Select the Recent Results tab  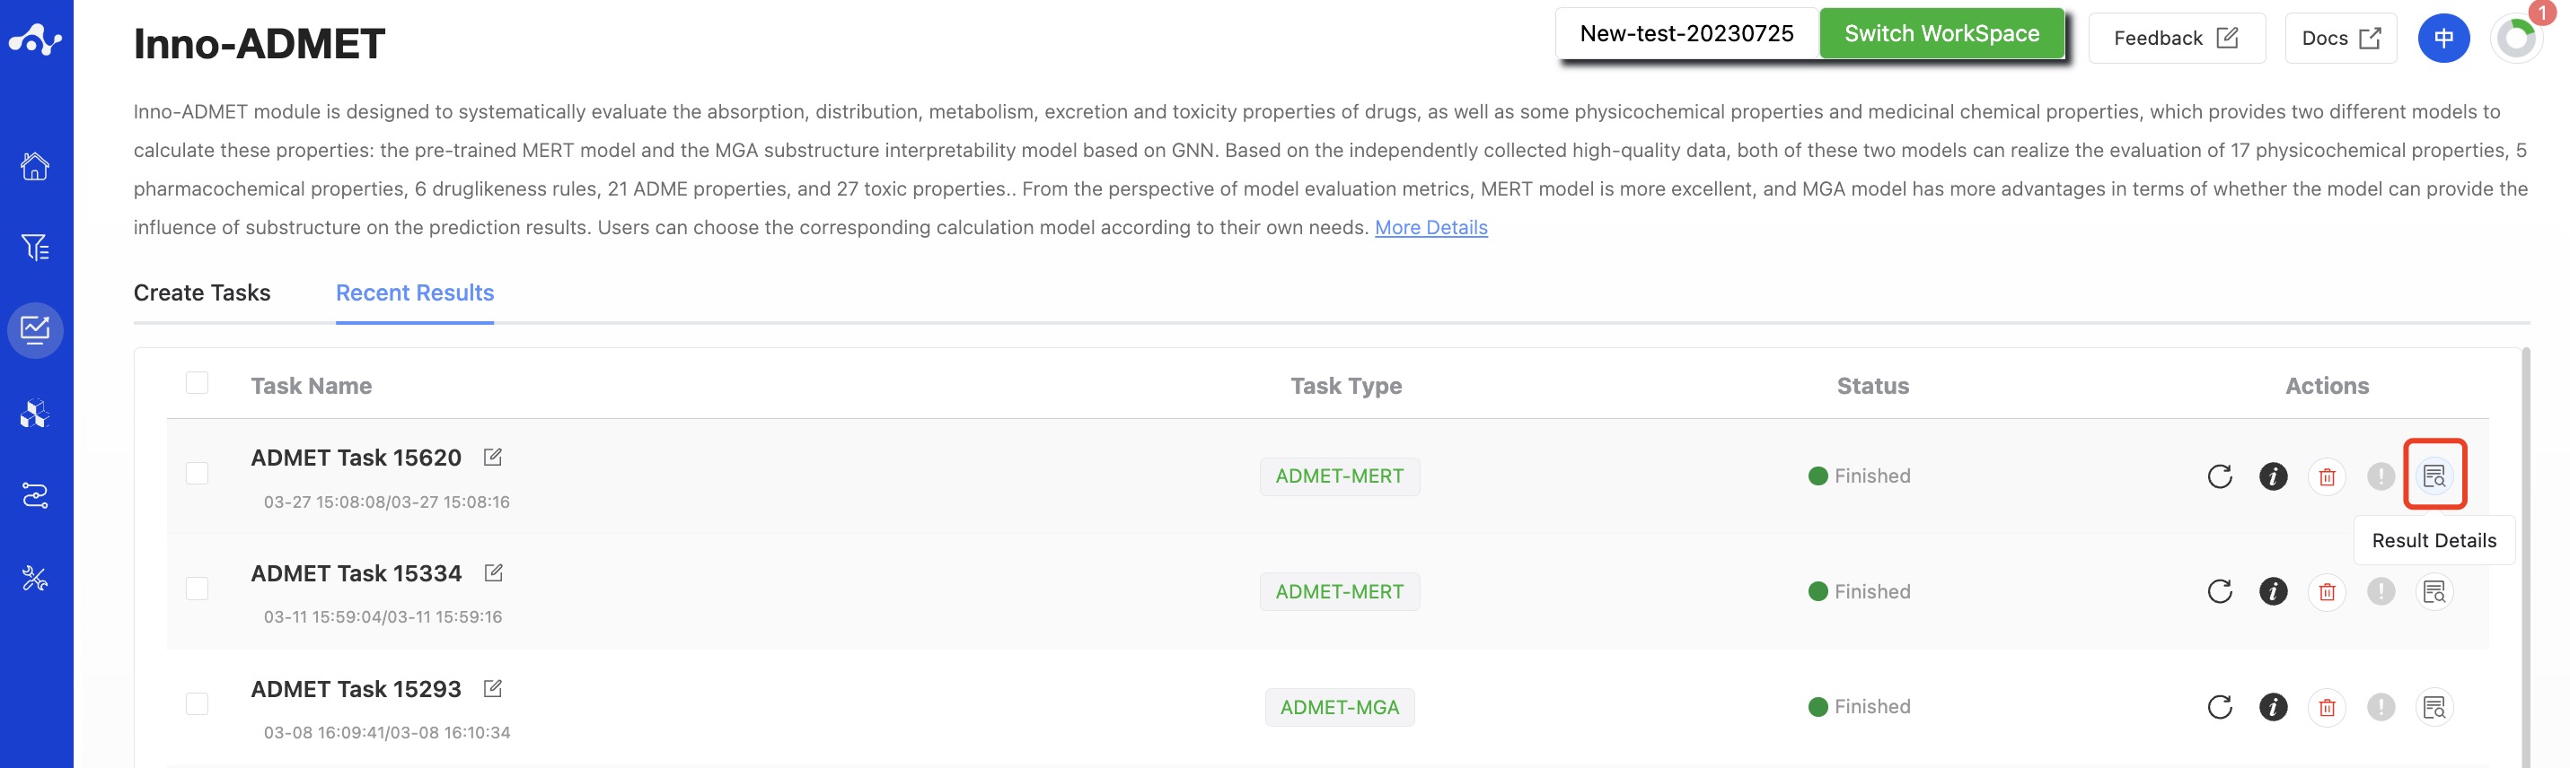pyautogui.click(x=415, y=292)
